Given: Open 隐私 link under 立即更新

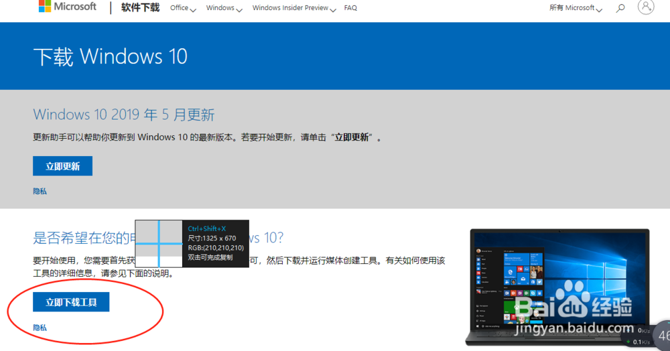Looking at the screenshot, I should [40, 192].
